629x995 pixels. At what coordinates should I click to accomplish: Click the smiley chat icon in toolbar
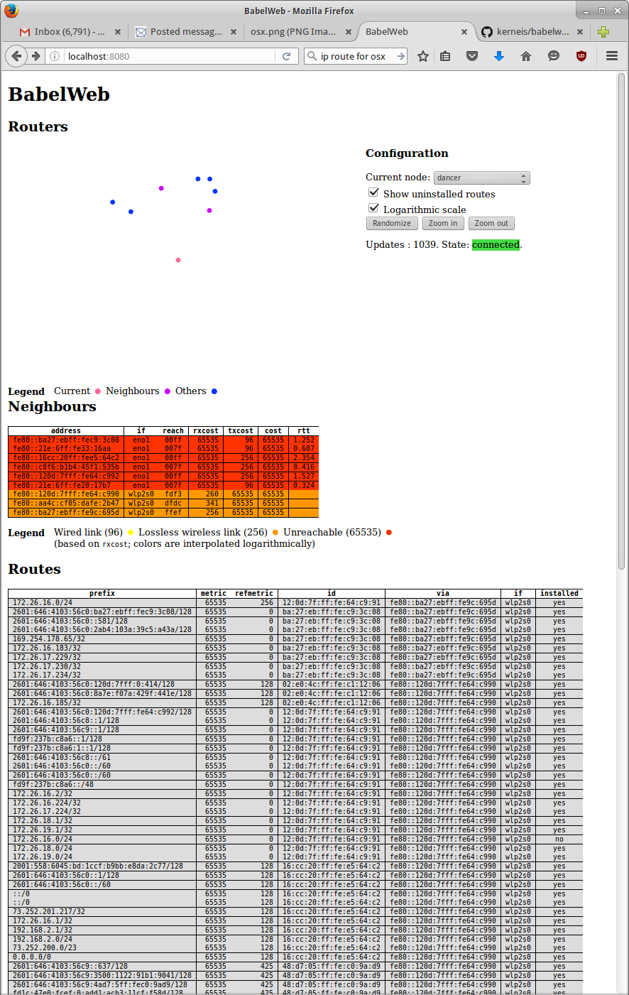click(554, 56)
